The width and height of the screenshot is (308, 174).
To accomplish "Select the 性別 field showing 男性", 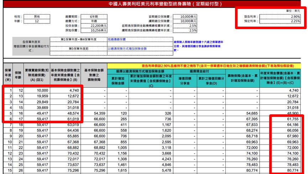I will coord(37,17).
